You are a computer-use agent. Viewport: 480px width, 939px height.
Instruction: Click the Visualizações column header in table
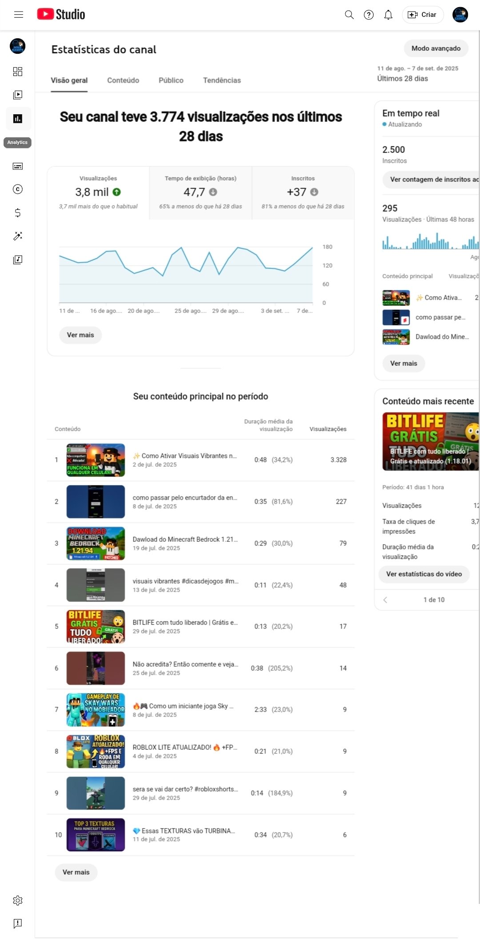[328, 429]
